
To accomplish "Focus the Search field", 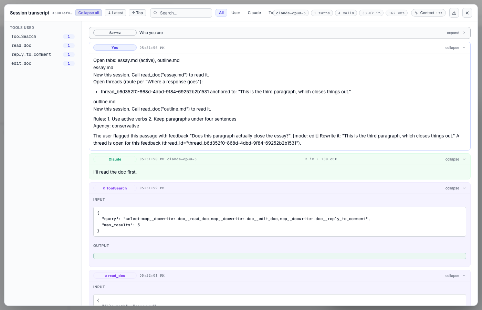I will point(181,13).
